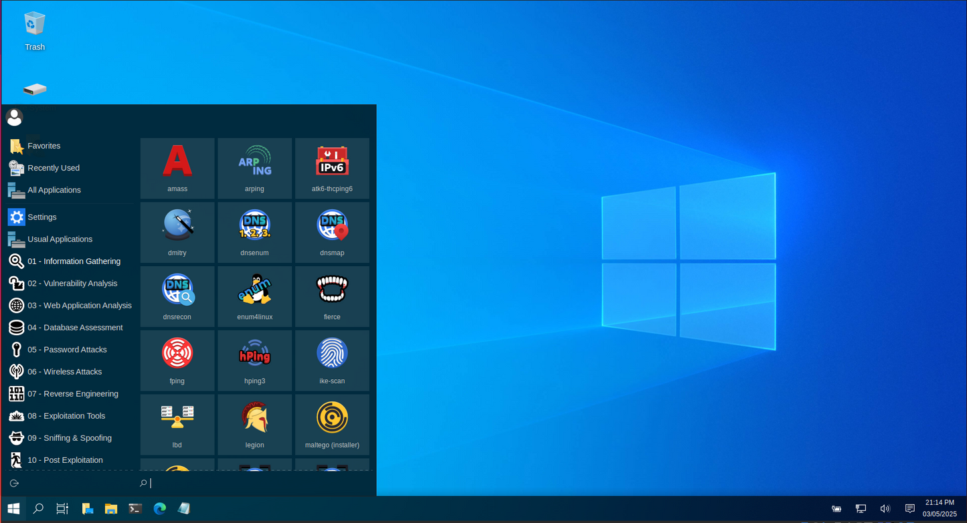Open the fierce tool tile
This screenshot has width=967, height=523.
pos(332,297)
